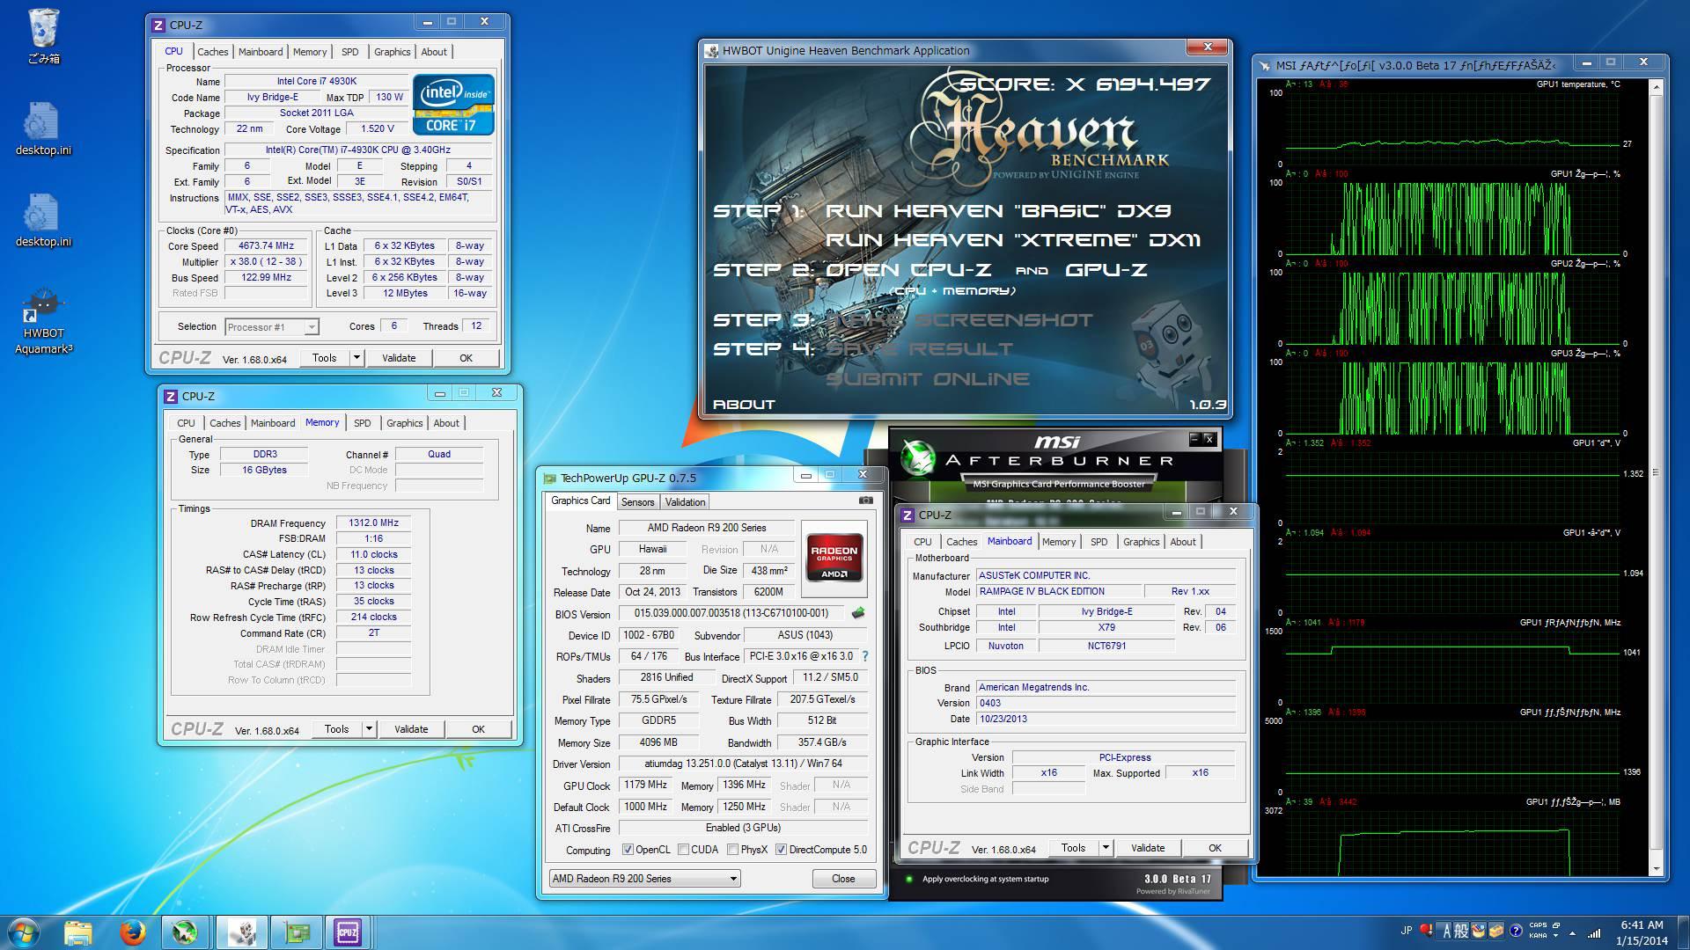Image resolution: width=1690 pixels, height=950 pixels.
Task: Open the Processor #1 selection dropdown
Action: (x=272, y=327)
